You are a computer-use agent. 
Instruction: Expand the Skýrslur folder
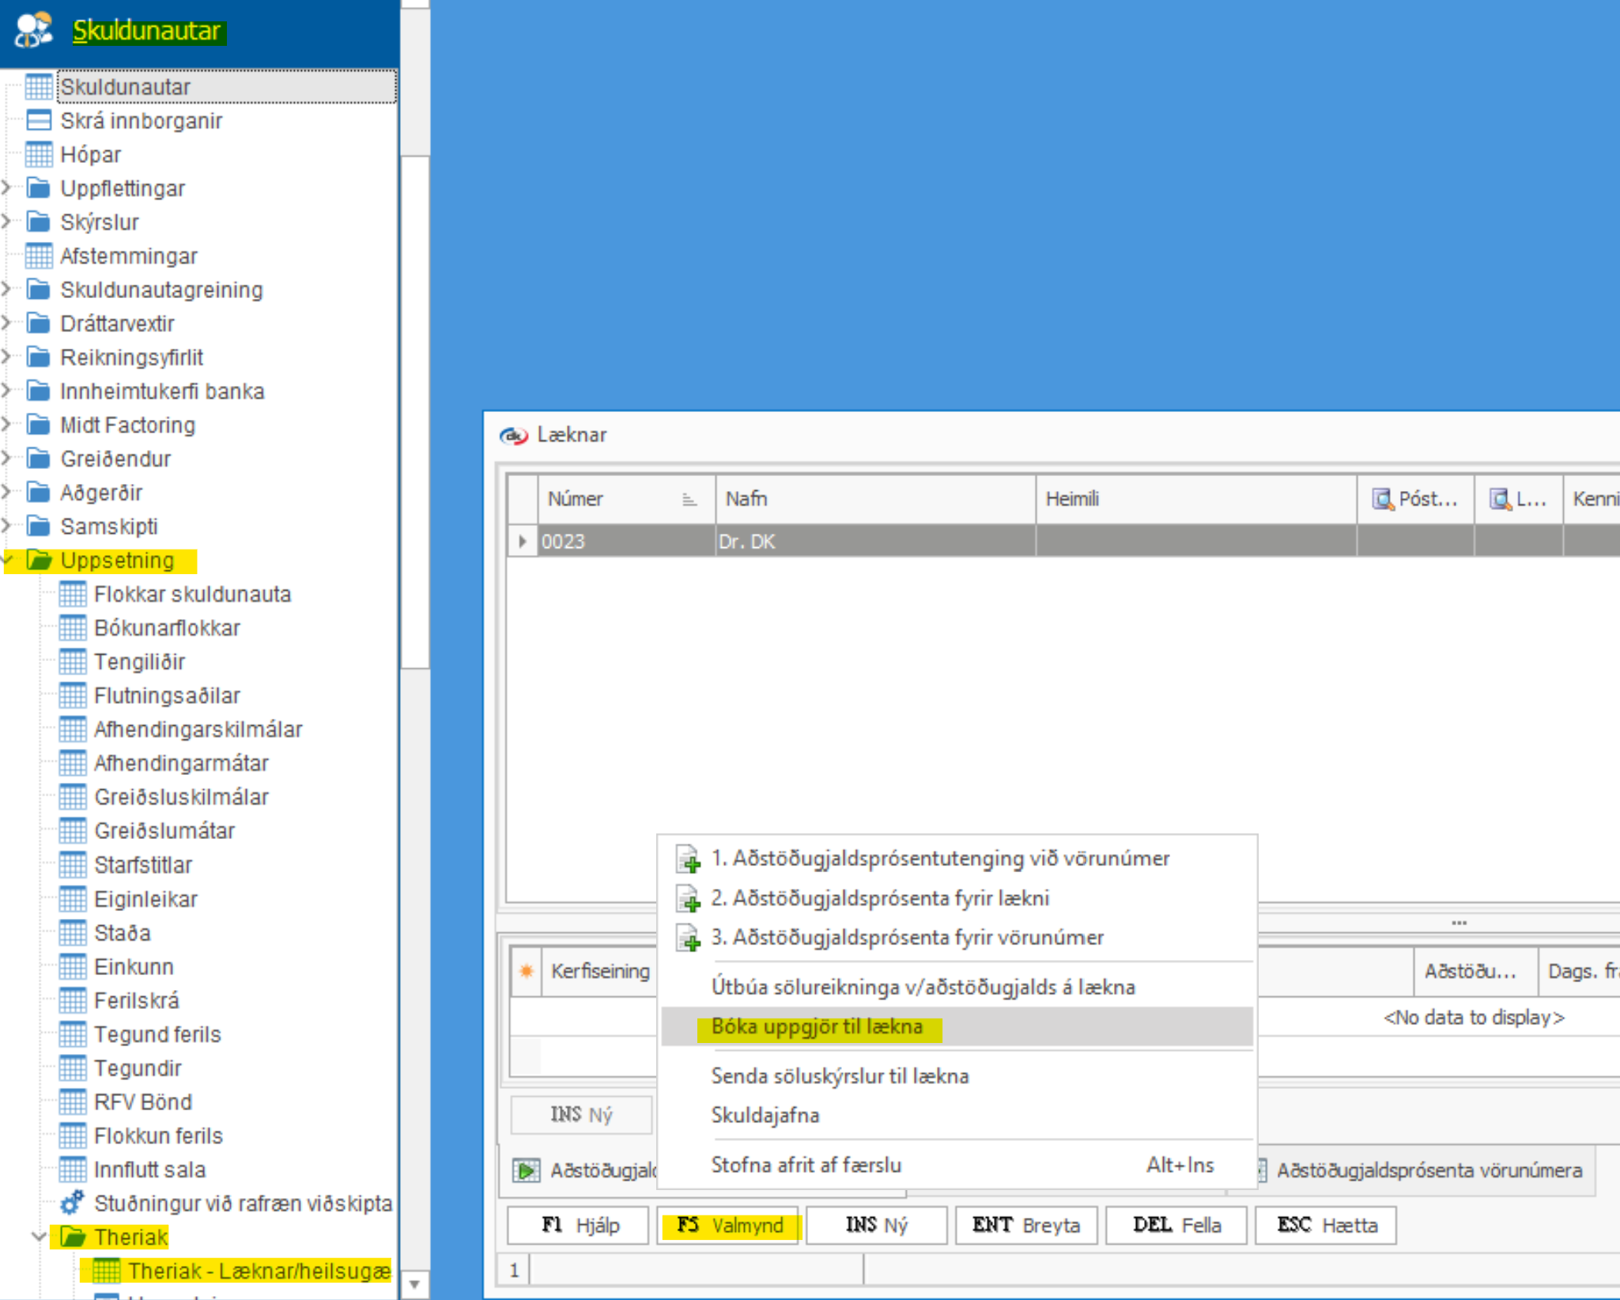point(7,222)
